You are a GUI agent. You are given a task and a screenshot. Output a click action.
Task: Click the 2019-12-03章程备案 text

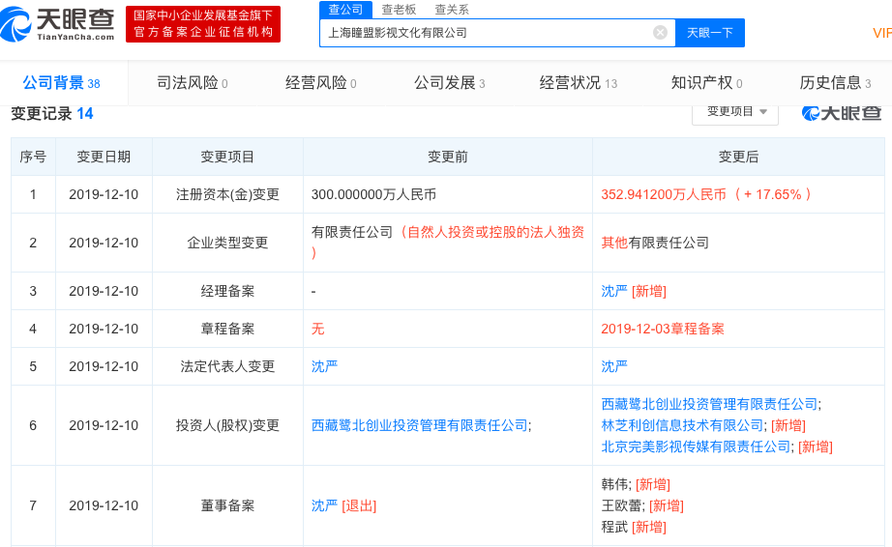pos(663,329)
